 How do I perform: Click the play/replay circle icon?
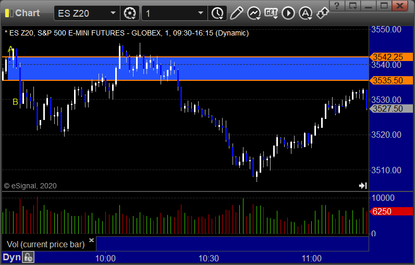pyautogui.click(x=288, y=13)
